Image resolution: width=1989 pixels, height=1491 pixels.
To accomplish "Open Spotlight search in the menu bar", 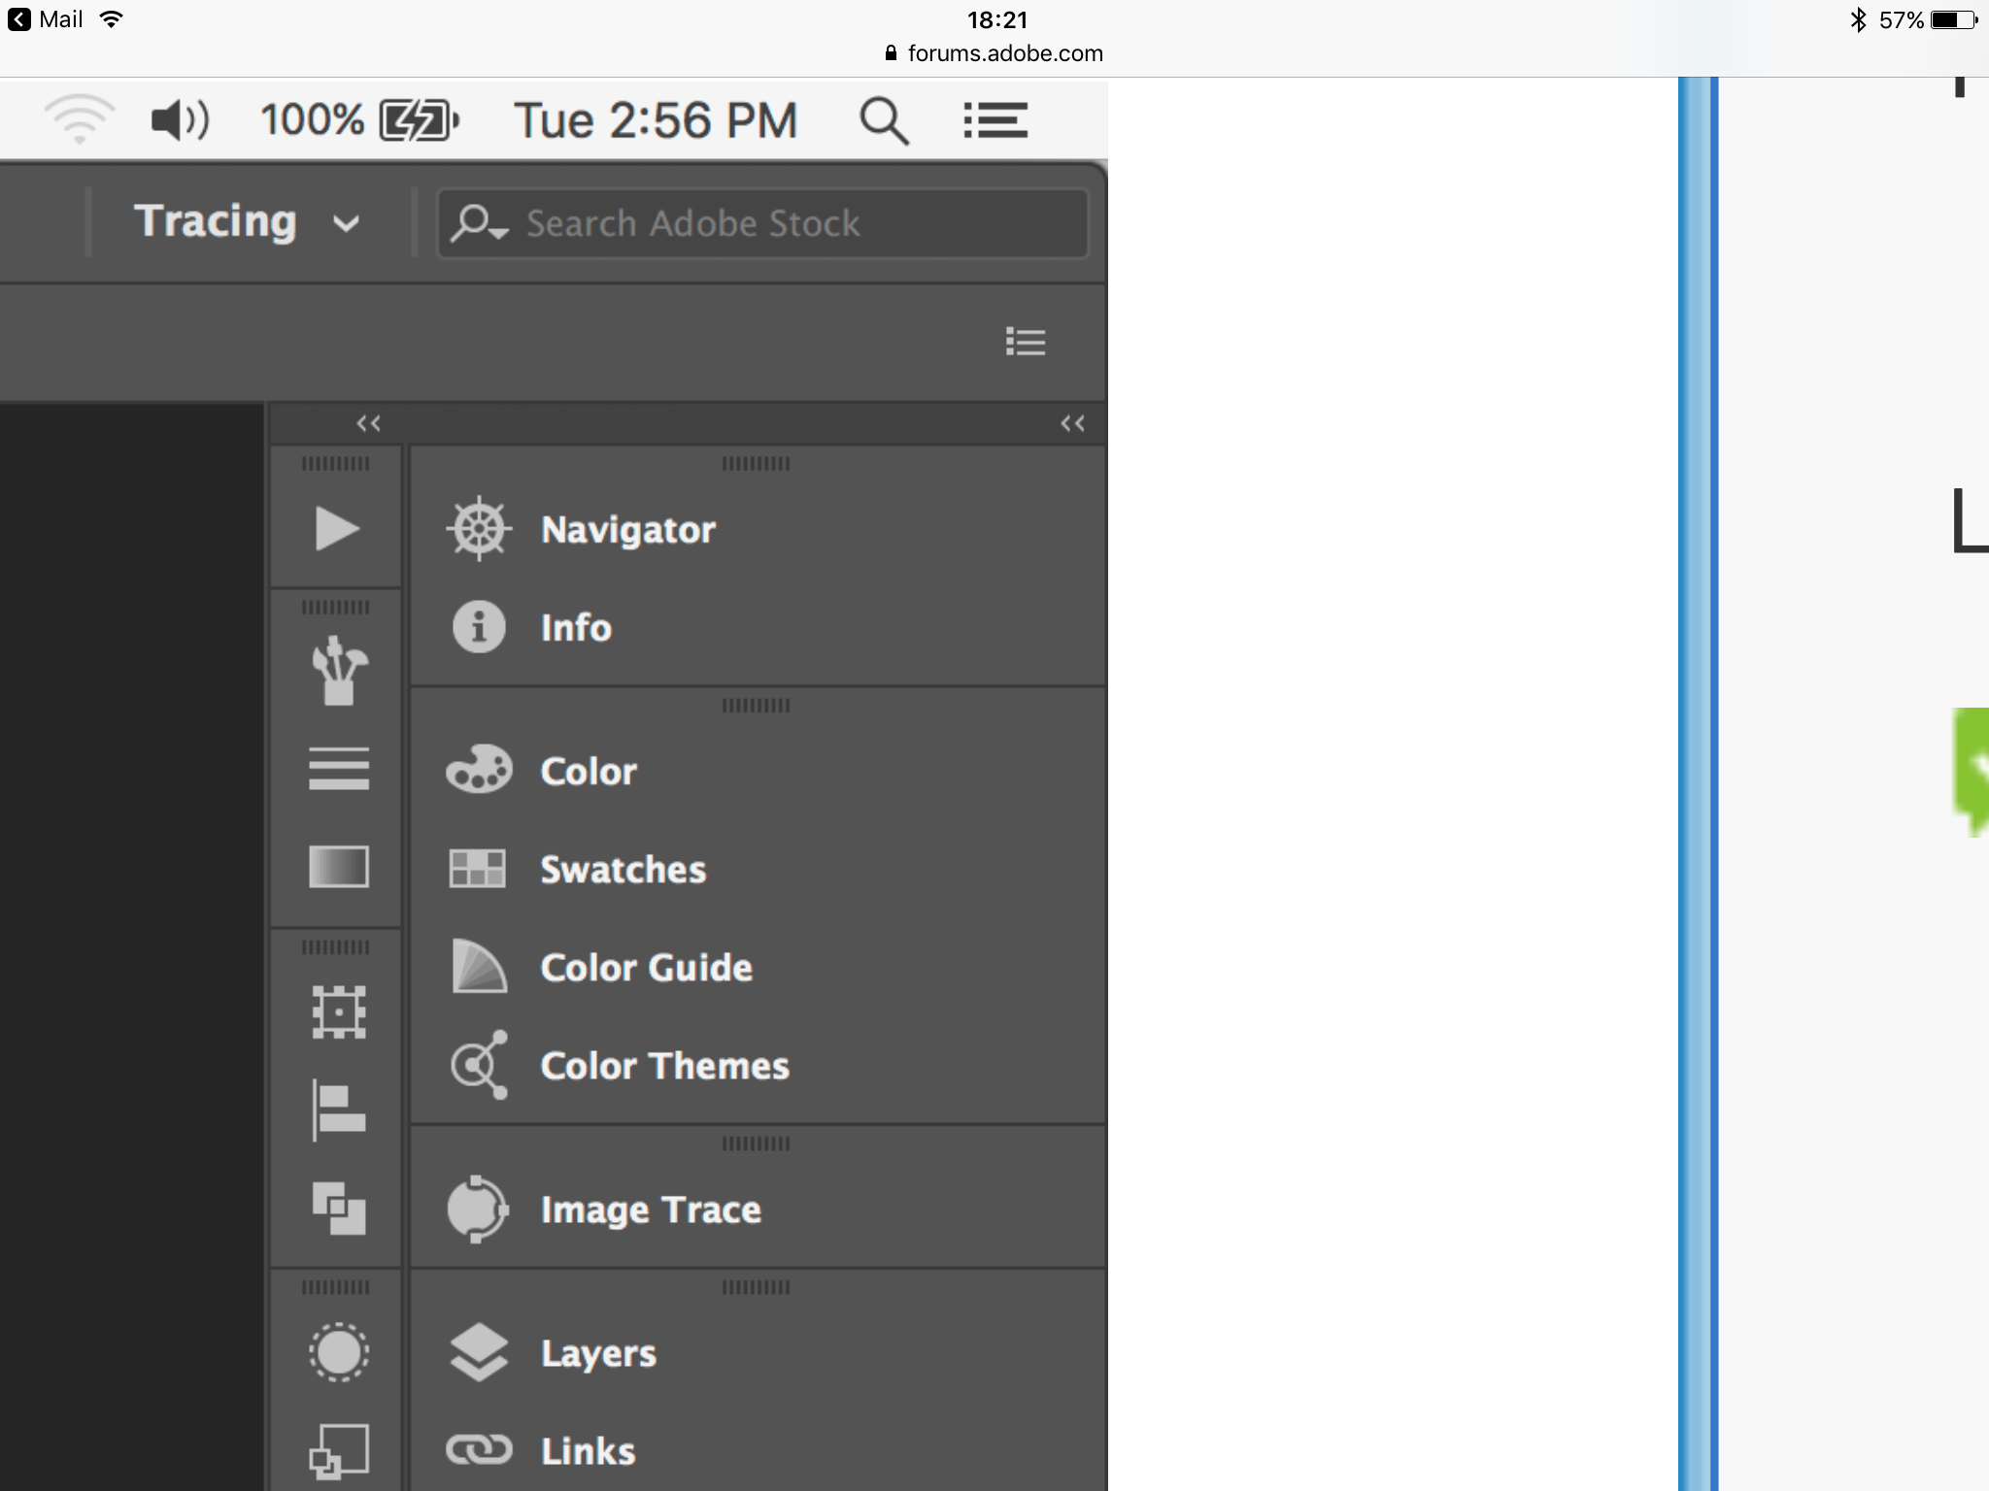I will click(882, 118).
